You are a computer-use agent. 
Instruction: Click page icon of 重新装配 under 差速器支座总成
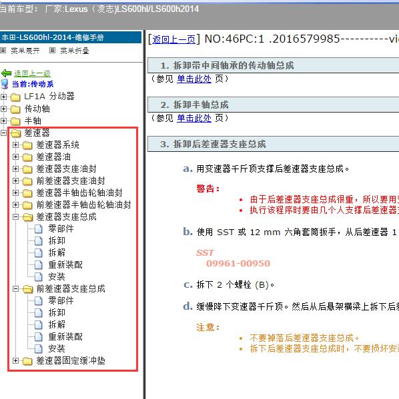pos(39,265)
